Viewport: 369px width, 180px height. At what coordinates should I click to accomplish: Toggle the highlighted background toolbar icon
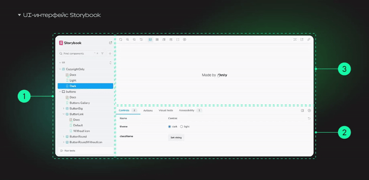[150, 40]
